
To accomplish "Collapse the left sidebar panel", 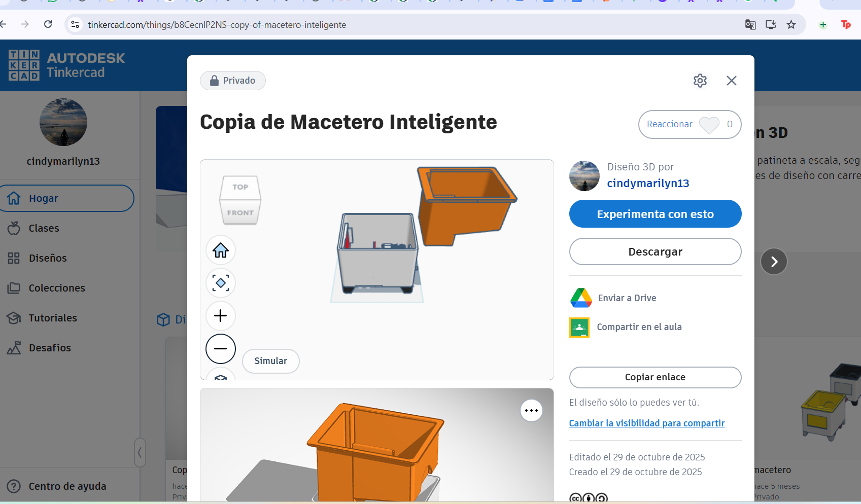I will [x=140, y=452].
